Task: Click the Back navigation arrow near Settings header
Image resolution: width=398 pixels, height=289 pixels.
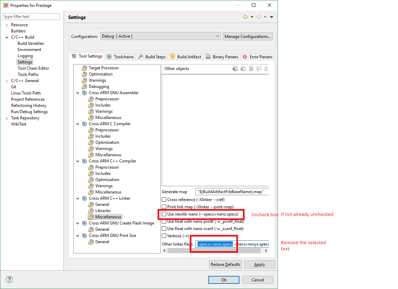Action: point(245,17)
